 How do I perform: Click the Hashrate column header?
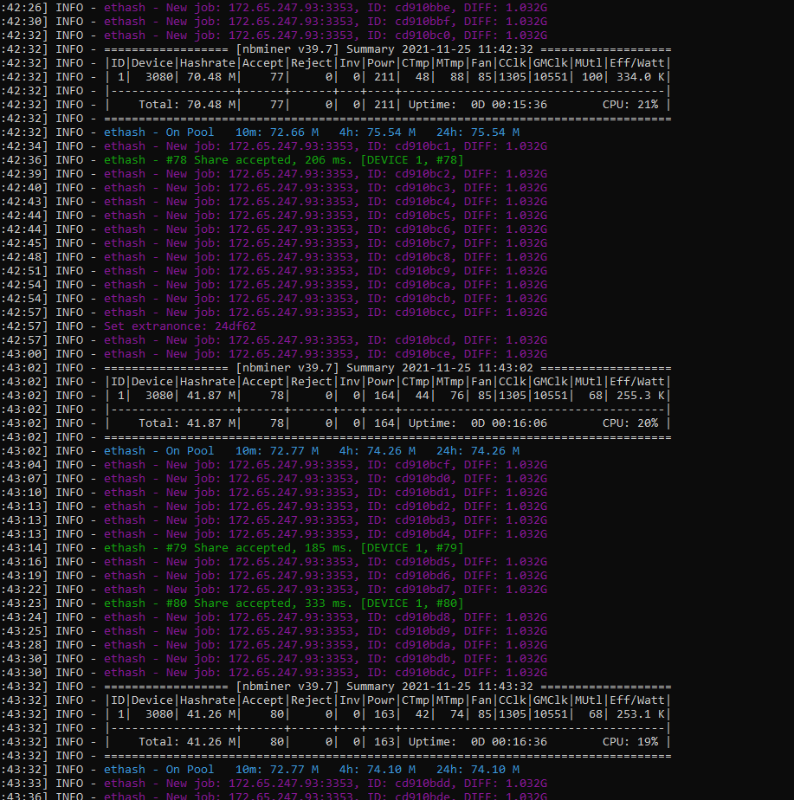[208, 62]
